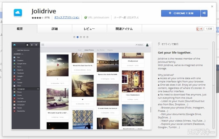Viewport: 219px width, 139px height.
Task: Click the Jolidrive blue cloud app icon
Action: coord(18,13)
